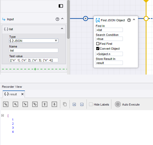Click the Search Condition field
The height and width of the screenshot is (145, 153).
[109, 39]
